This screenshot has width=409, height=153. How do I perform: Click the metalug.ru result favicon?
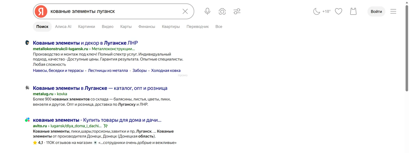(x=27, y=87)
